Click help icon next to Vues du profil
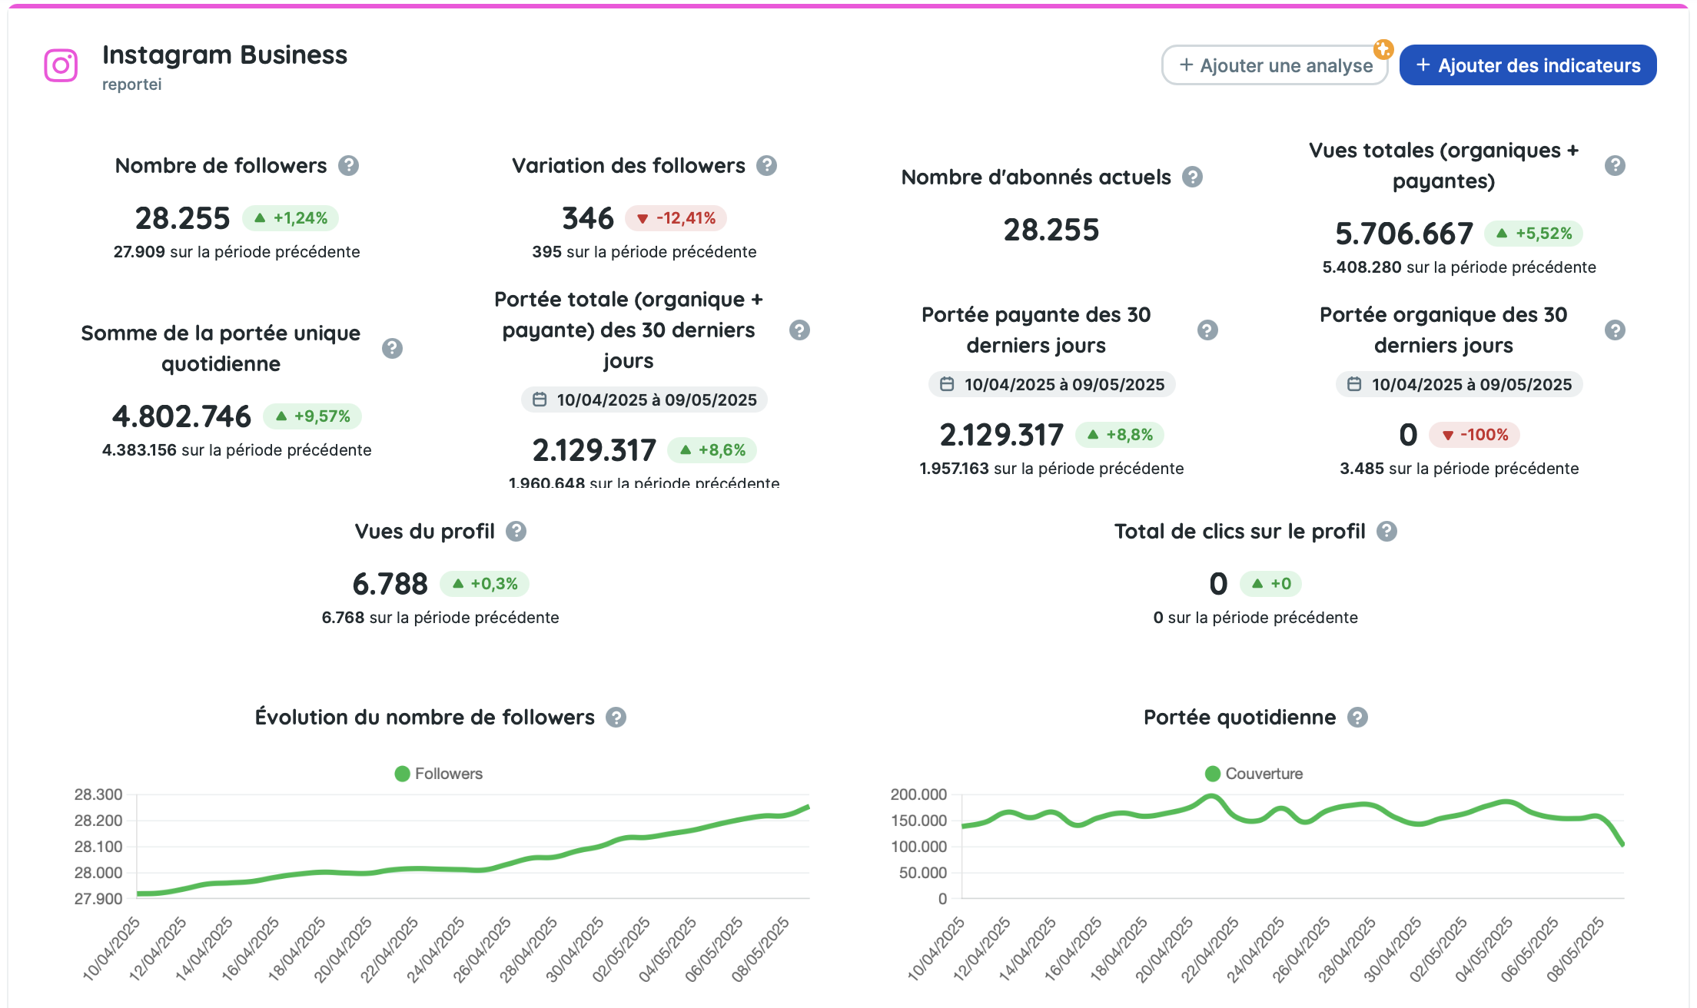 pos(516,532)
